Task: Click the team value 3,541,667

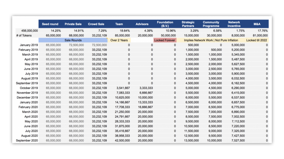Action: coord(123,88)
